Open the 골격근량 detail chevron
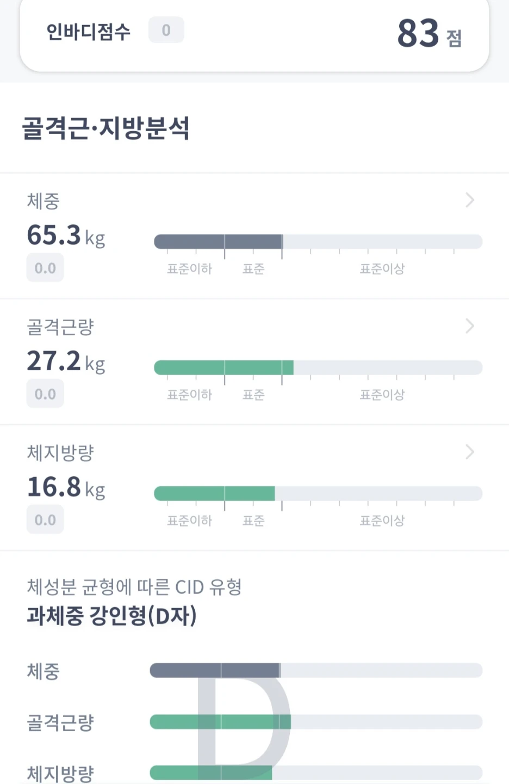509x784 pixels. tap(470, 326)
